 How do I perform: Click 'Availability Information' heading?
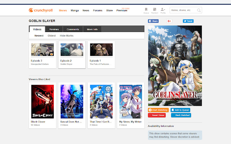pyautogui.click(x=161, y=126)
